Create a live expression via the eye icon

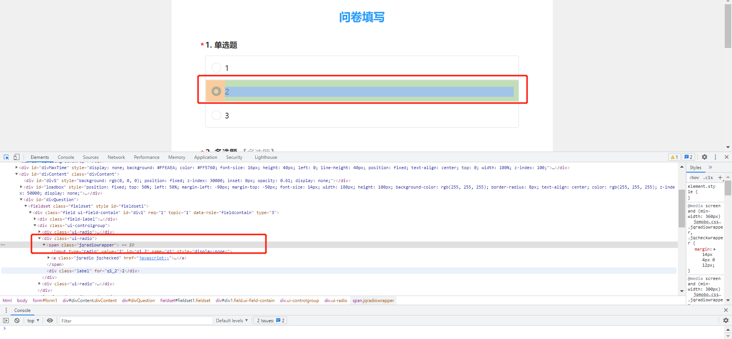point(50,320)
